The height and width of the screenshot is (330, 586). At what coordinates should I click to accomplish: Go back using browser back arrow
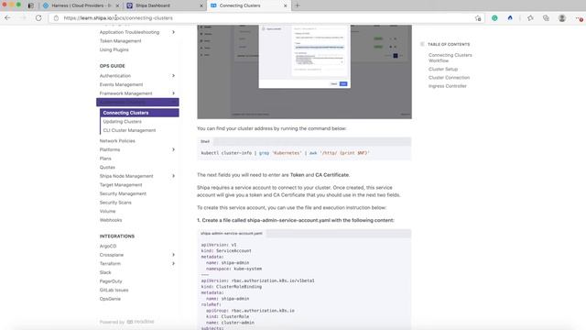coord(7,18)
